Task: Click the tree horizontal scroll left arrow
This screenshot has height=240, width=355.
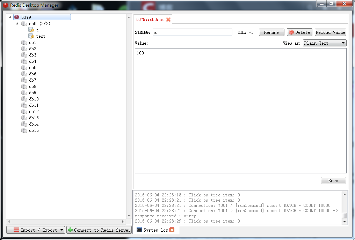Action: (x=9, y=222)
